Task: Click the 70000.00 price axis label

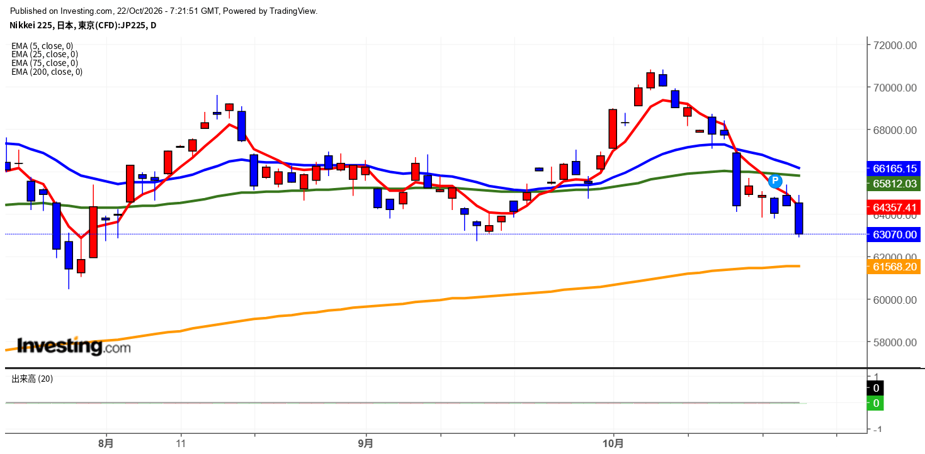Action: (894, 88)
